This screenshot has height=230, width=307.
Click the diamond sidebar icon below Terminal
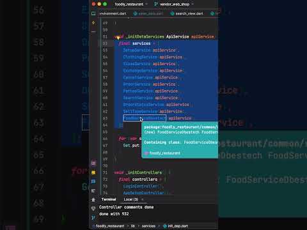point(93,209)
